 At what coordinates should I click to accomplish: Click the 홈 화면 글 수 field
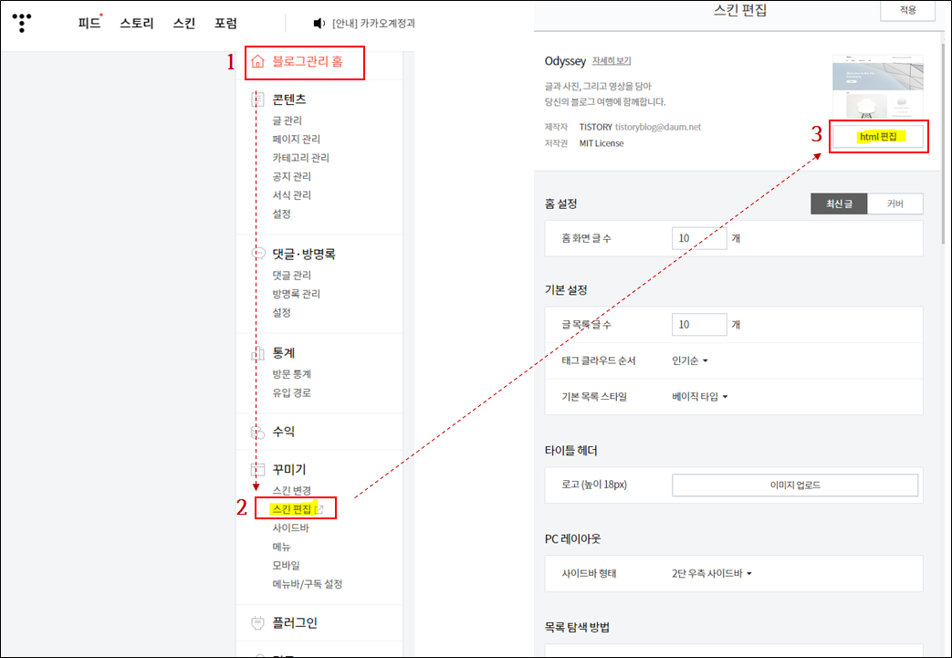click(x=699, y=238)
